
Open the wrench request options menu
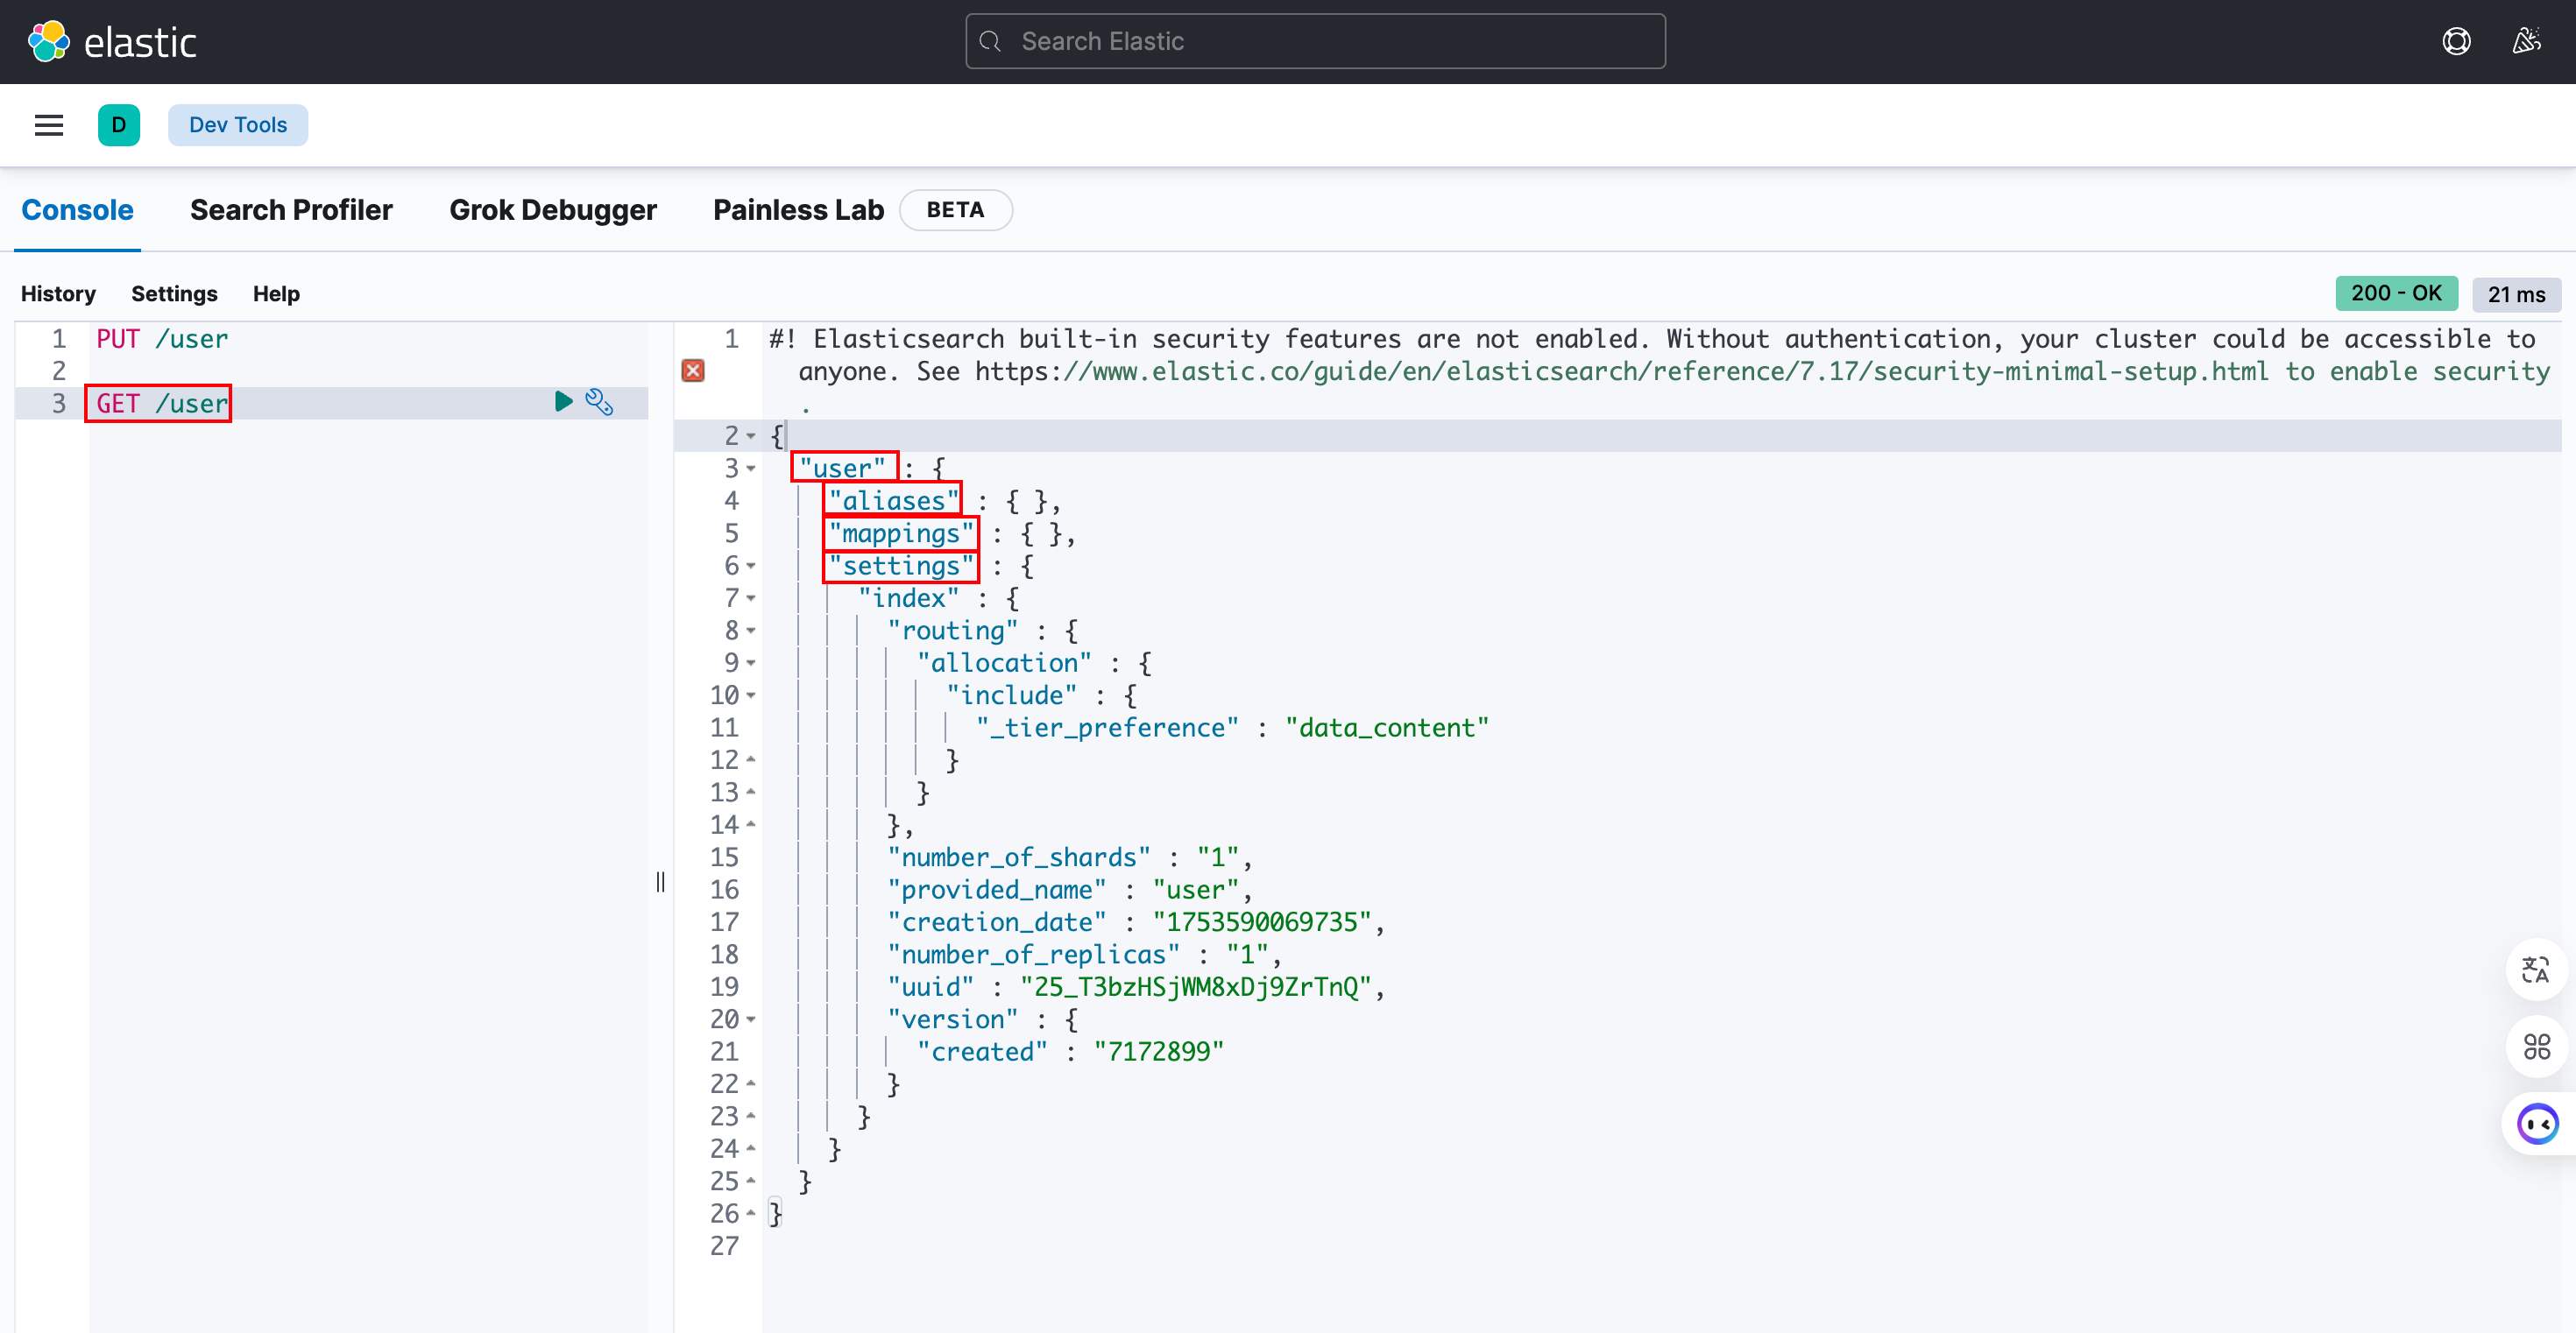[x=599, y=402]
